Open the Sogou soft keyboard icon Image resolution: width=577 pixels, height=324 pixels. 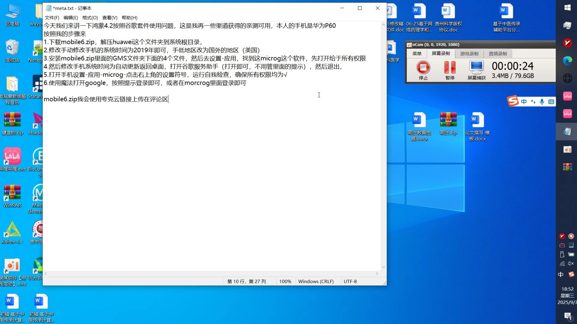pyautogui.click(x=551, y=102)
